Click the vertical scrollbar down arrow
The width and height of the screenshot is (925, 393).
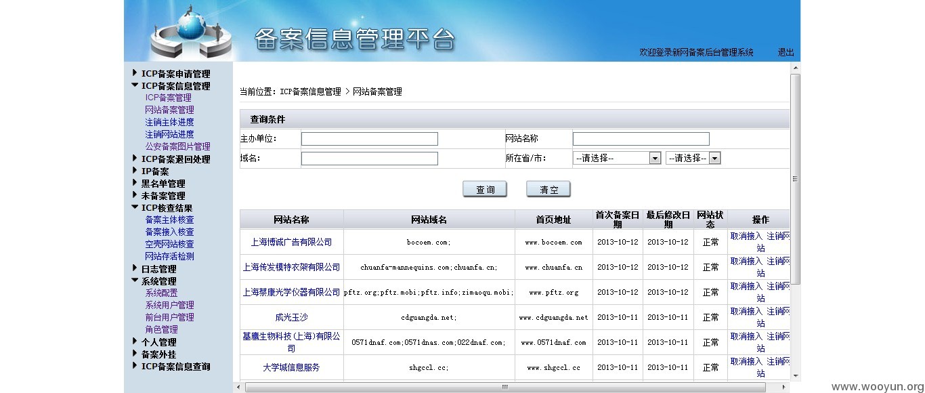[796, 375]
